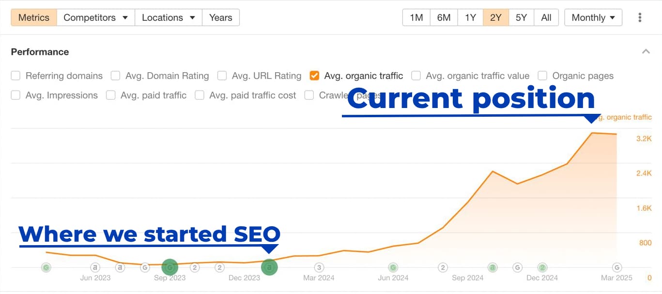The image size is (662, 294).
Task: Switch to the Years tab
Action: (220, 18)
